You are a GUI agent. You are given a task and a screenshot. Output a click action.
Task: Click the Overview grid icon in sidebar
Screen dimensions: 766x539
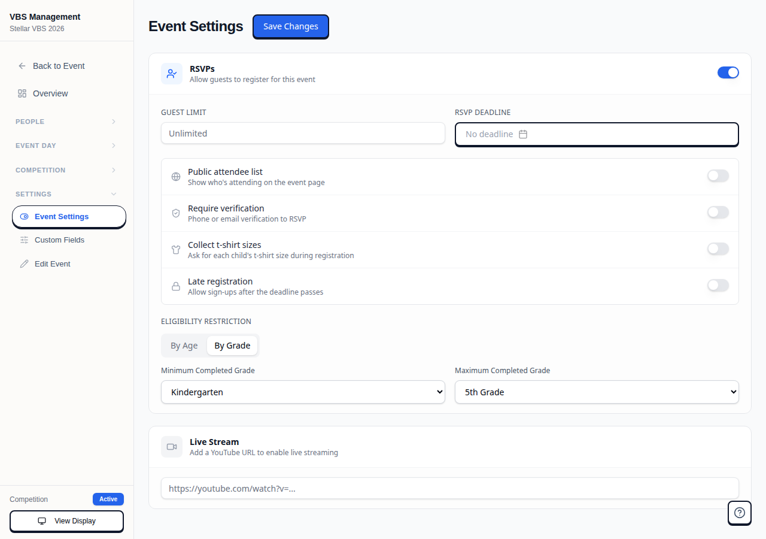point(23,93)
